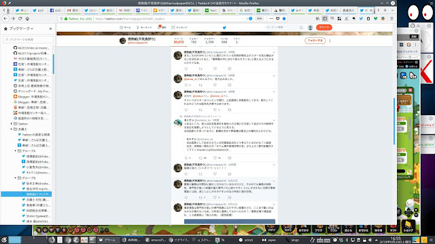
Task: Open dropdown caret on the モトケン retweet
Action: tap(274, 121)
